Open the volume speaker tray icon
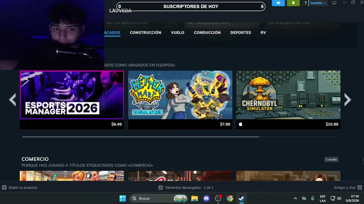Image resolution: width=364 pixels, height=204 pixels. (x=339, y=198)
